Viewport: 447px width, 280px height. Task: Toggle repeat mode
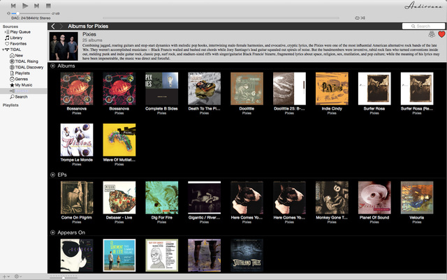click(357, 16)
